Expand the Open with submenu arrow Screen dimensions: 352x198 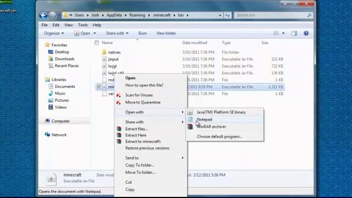pos(183,112)
